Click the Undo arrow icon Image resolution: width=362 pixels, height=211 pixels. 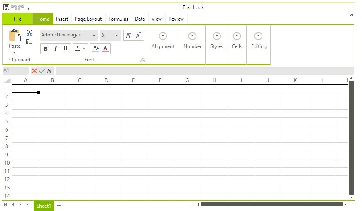pos(14,7)
